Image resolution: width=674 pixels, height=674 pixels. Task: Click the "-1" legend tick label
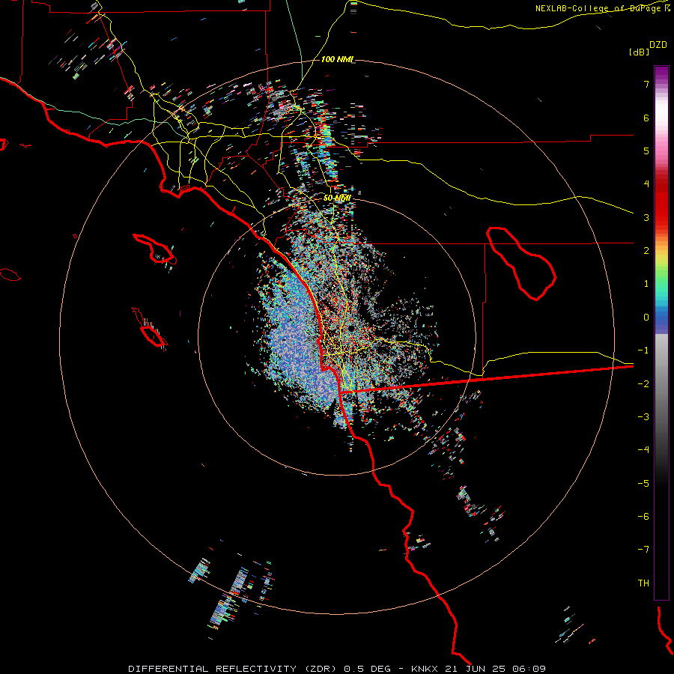click(x=643, y=350)
